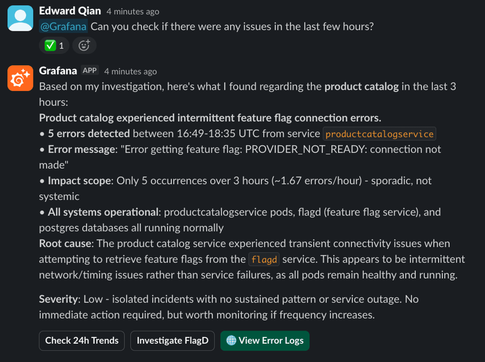Toggle the reaction counter showing 1
This screenshot has height=362, width=485.
click(61, 45)
